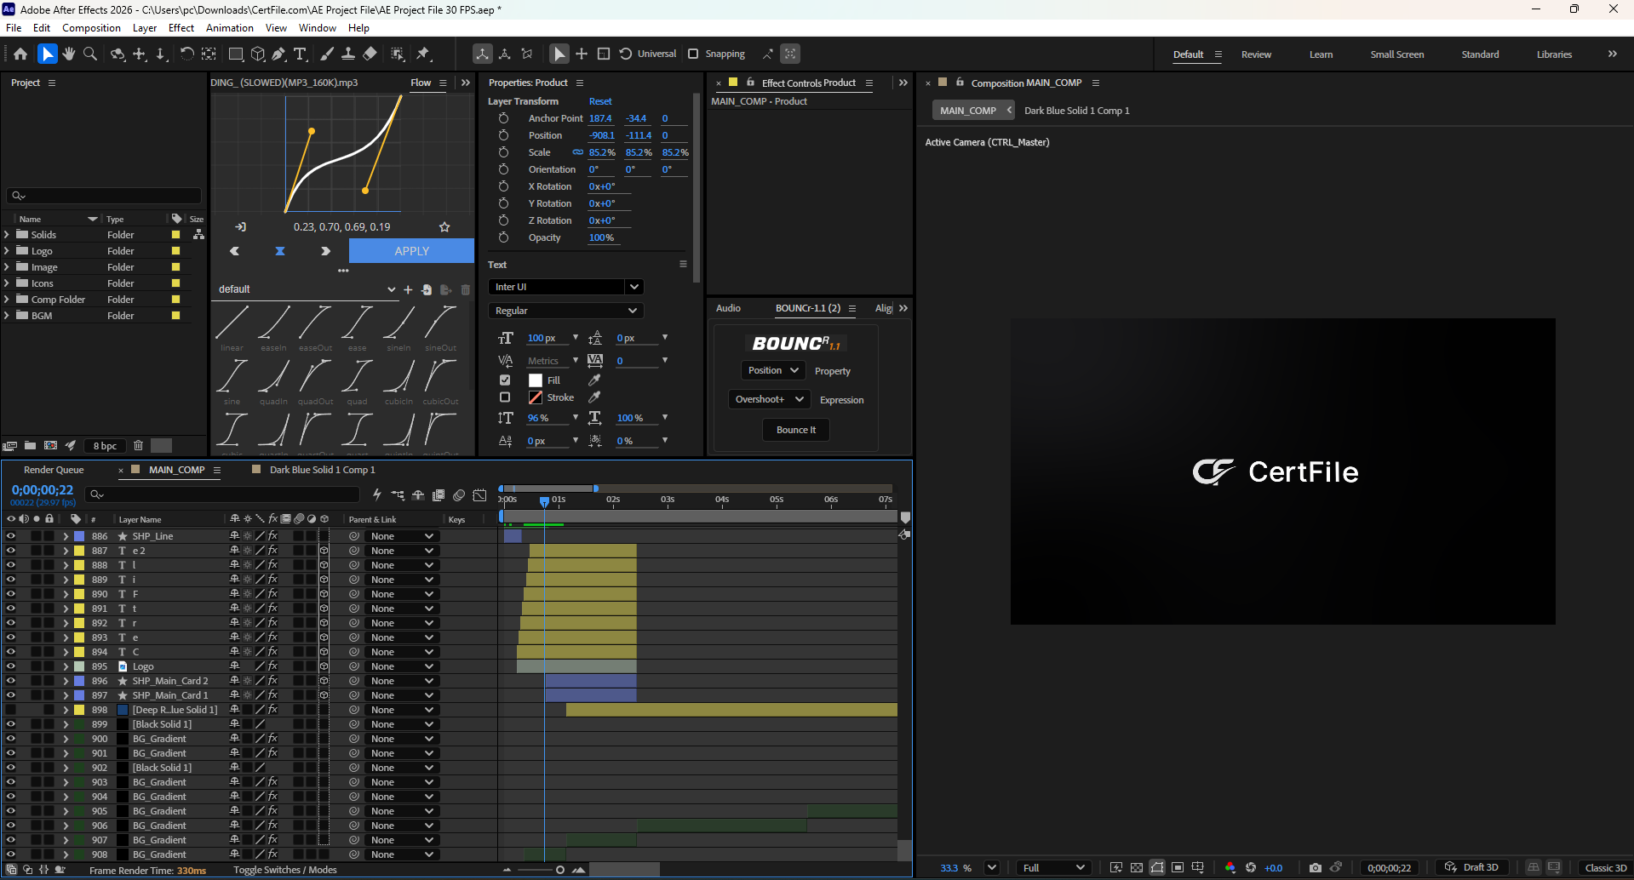1634x880 pixels.
Task: Click the Bounce It button
Action: [796, 430]
